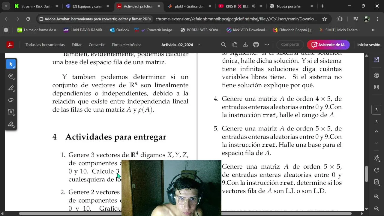Image resolution: width=384 pixels, height=216 pixels.
Task: Open the search magnifier in Acrobat toolbar
Action: 223,45
